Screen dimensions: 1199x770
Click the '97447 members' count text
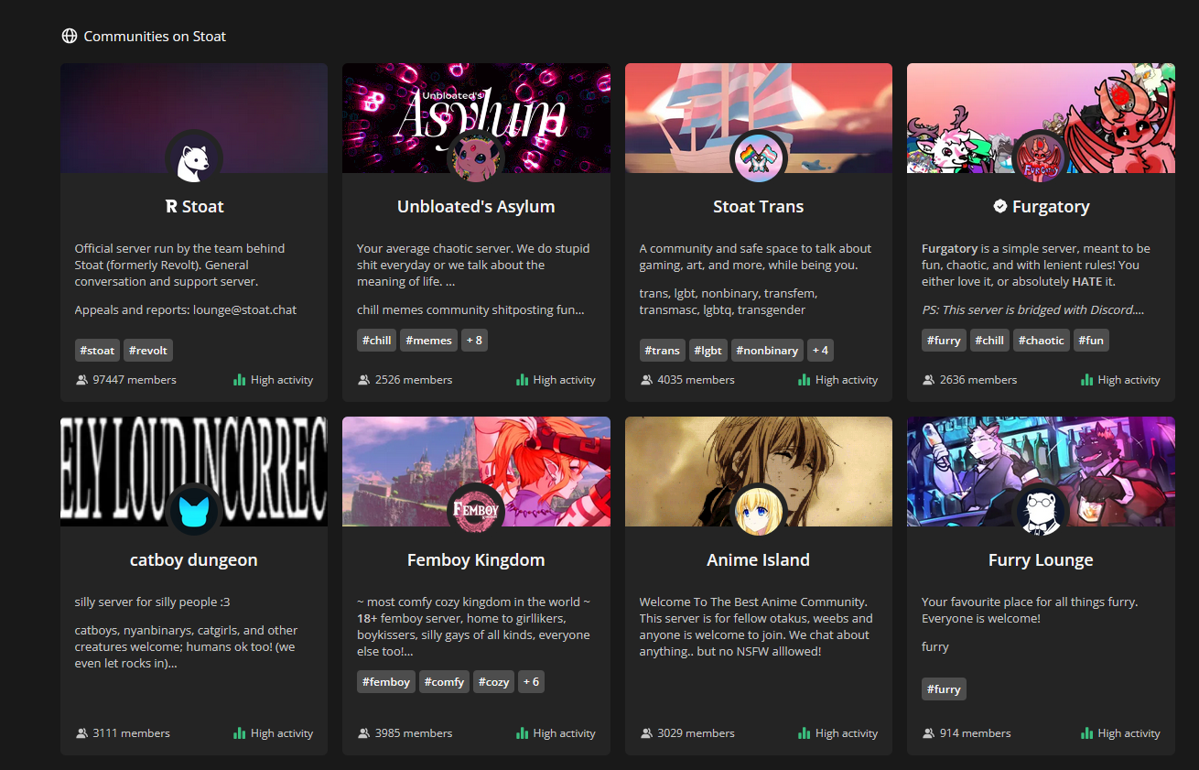(x=135, y=380)
